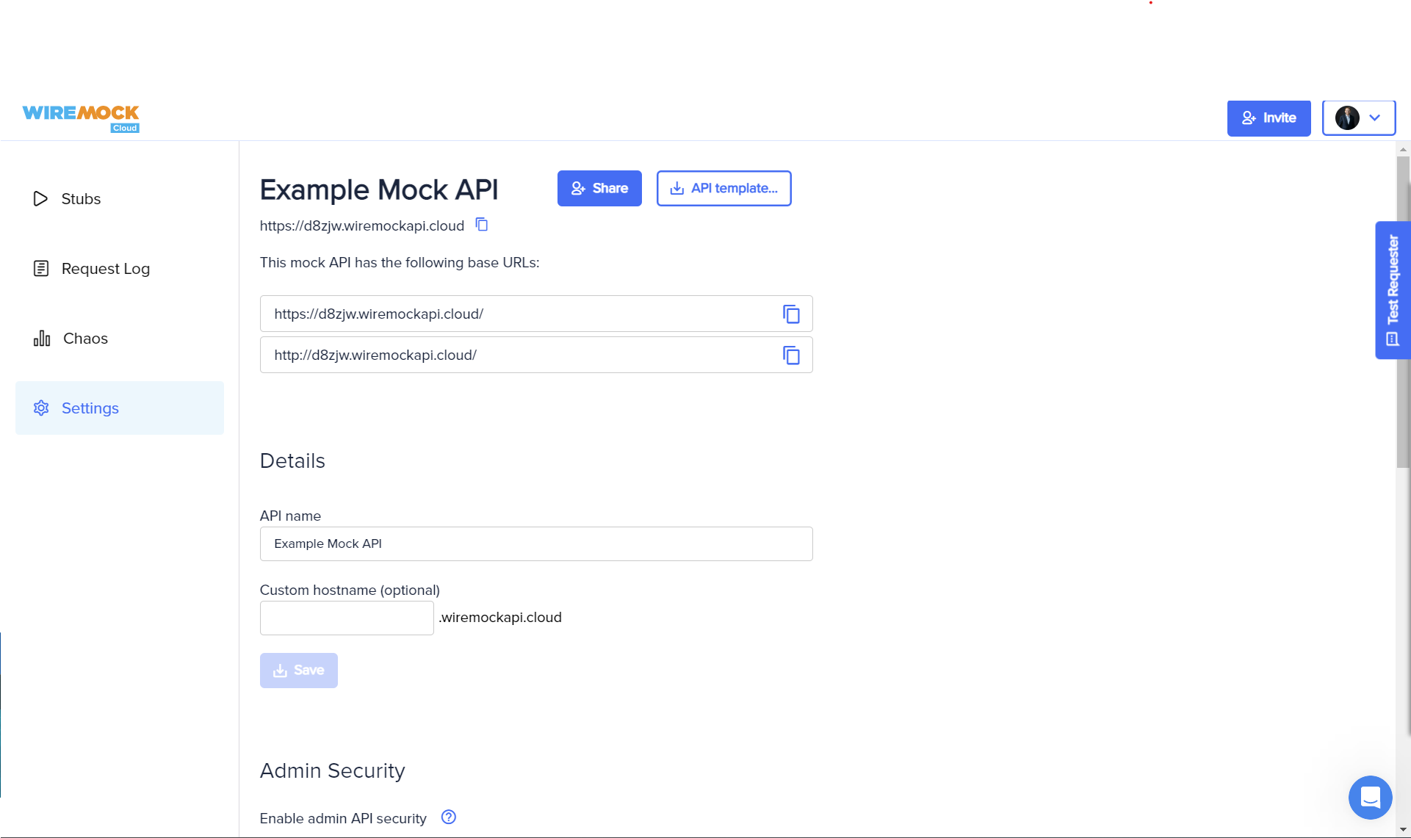Open the API template button
Screen dimensions: 1411x838
point(723,188)
